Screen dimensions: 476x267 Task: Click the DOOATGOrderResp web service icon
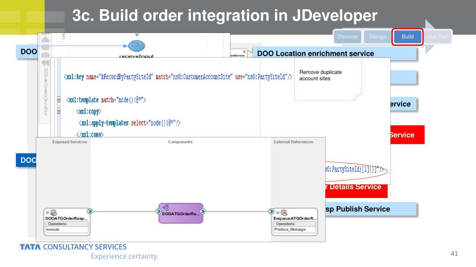[54, 212]
